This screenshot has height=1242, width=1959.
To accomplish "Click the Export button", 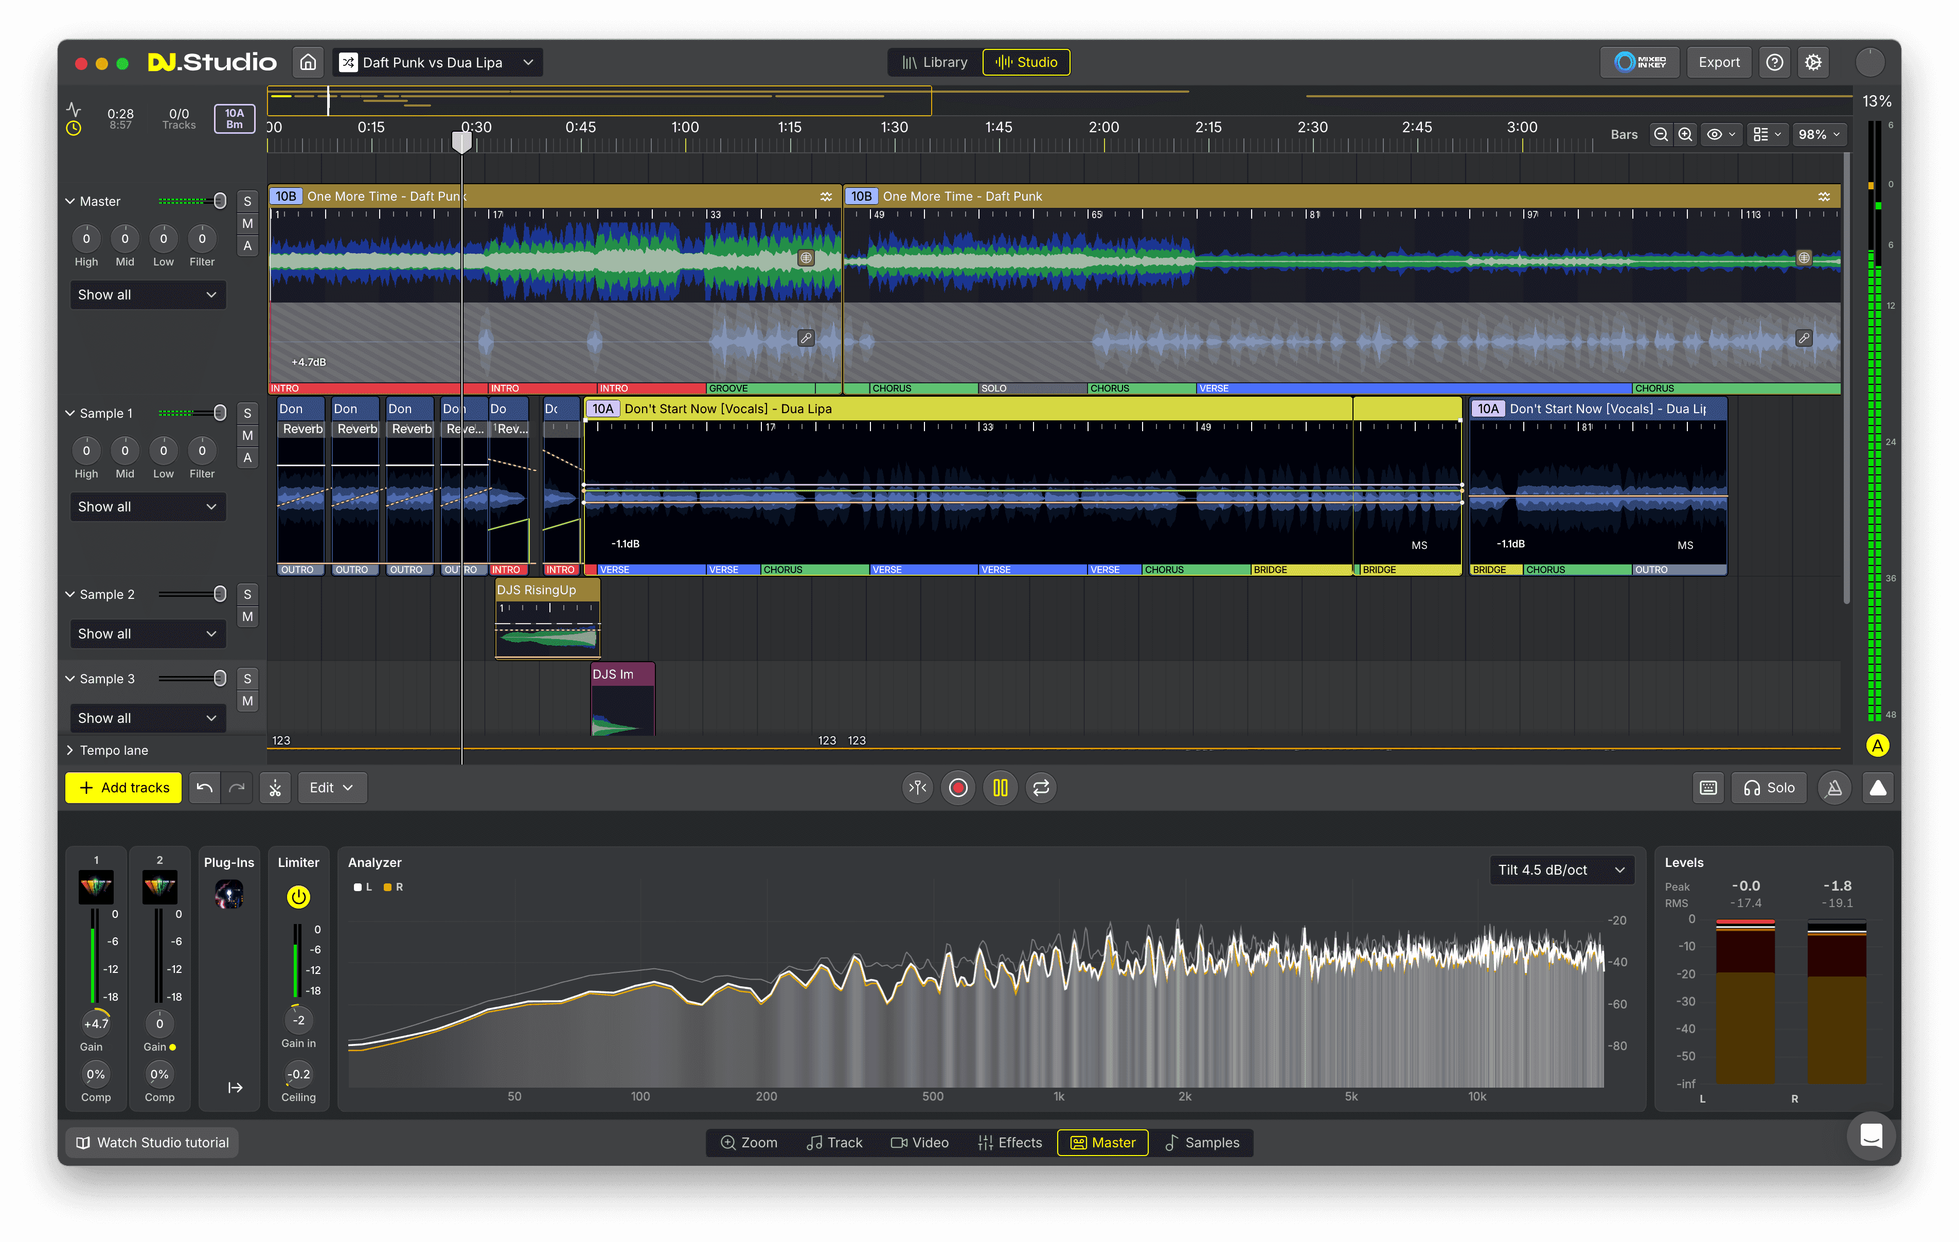I will [x=1718, y=62].
